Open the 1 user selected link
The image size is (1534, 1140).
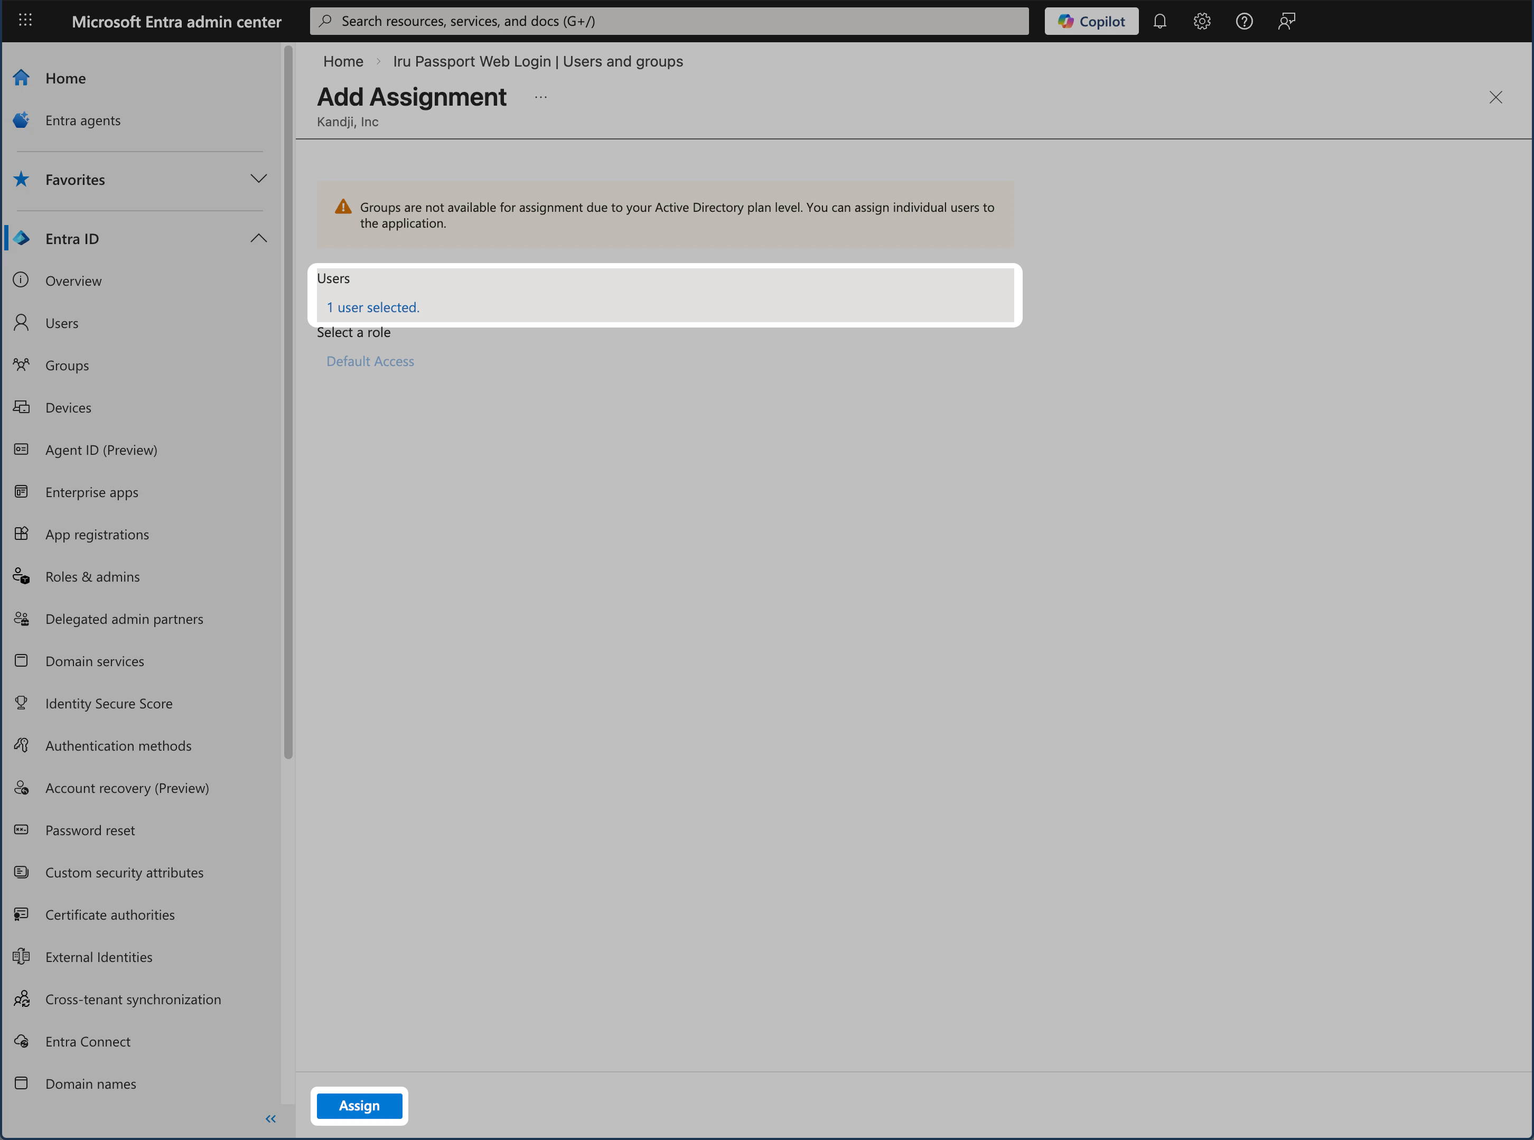click(373, 307)
